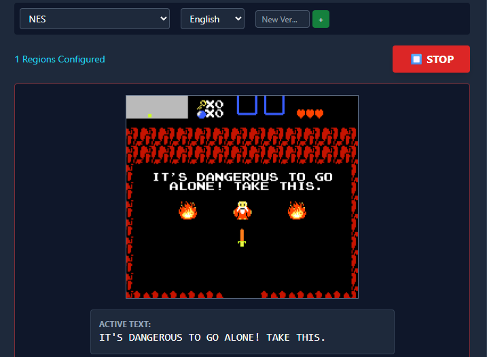Click the right flame in the cave

(x=296, y=210)
